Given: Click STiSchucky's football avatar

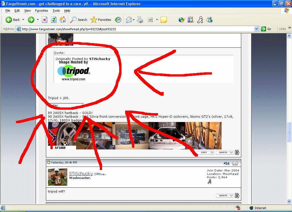Looking at the screenshot, I should pos(58,177).
